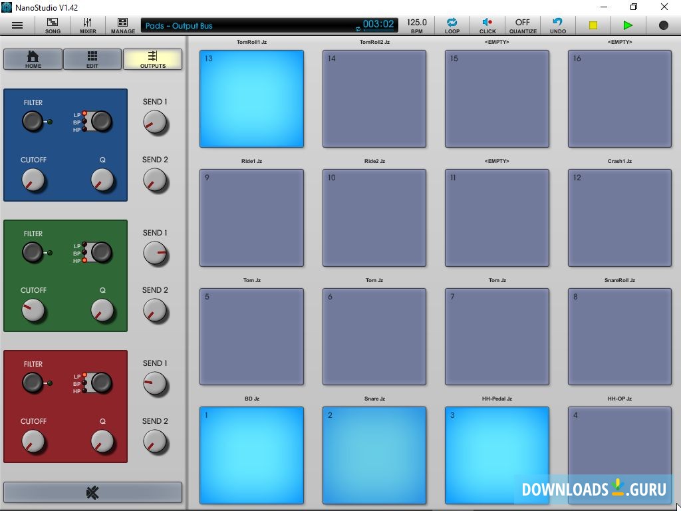Open the Edit tab

(92, 59)
